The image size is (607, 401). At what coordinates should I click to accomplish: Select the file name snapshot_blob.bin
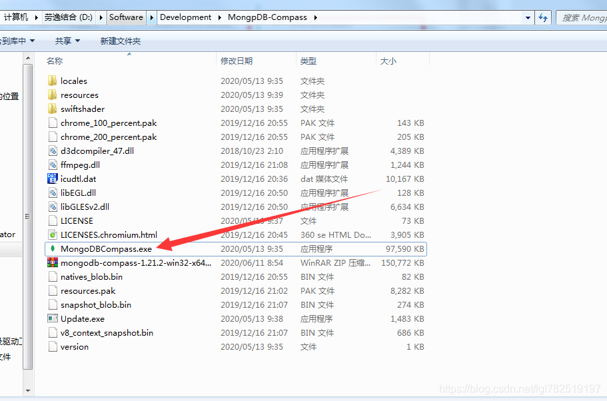pyautogui.click(x=96, y=305)
